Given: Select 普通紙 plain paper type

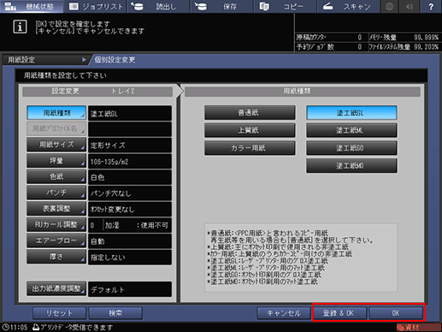Looking at the screenshot, I should (x=250, y=113).
